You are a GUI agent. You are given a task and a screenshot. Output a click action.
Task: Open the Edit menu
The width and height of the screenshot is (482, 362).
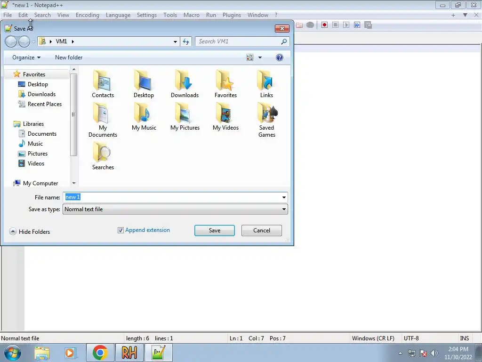pyautogui.click(x=23, y=15)
